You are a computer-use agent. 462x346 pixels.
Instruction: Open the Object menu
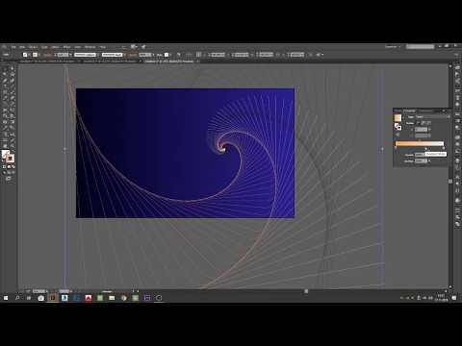tap(33, 47)
